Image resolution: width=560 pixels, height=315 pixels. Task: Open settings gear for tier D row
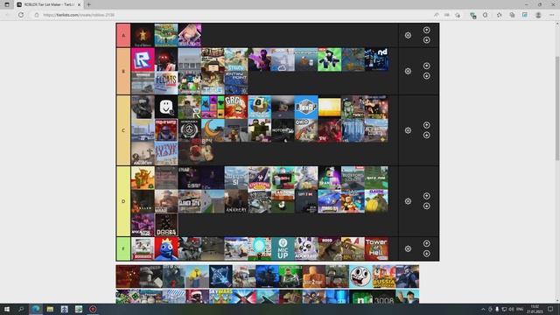[408, 201]
